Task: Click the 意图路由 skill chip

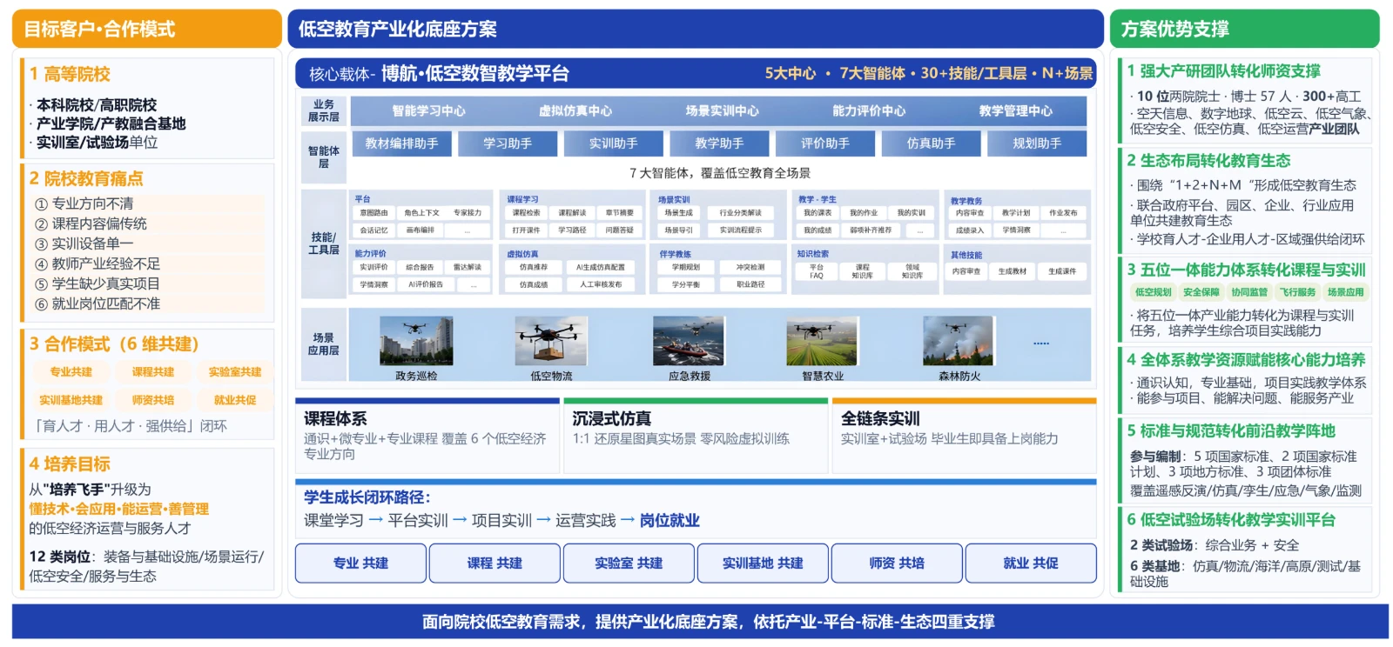Action: (x=373, y=213)
